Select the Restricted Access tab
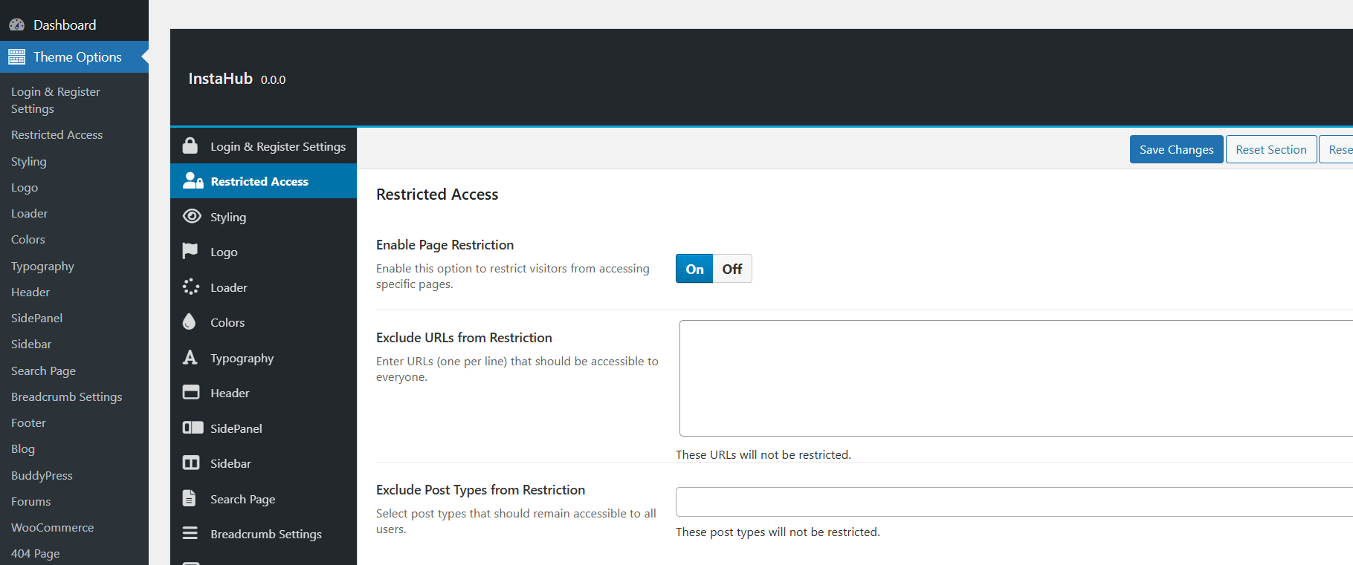Image resolution: width=1353 pixels, height=565 pixels. tap(259, 181)
